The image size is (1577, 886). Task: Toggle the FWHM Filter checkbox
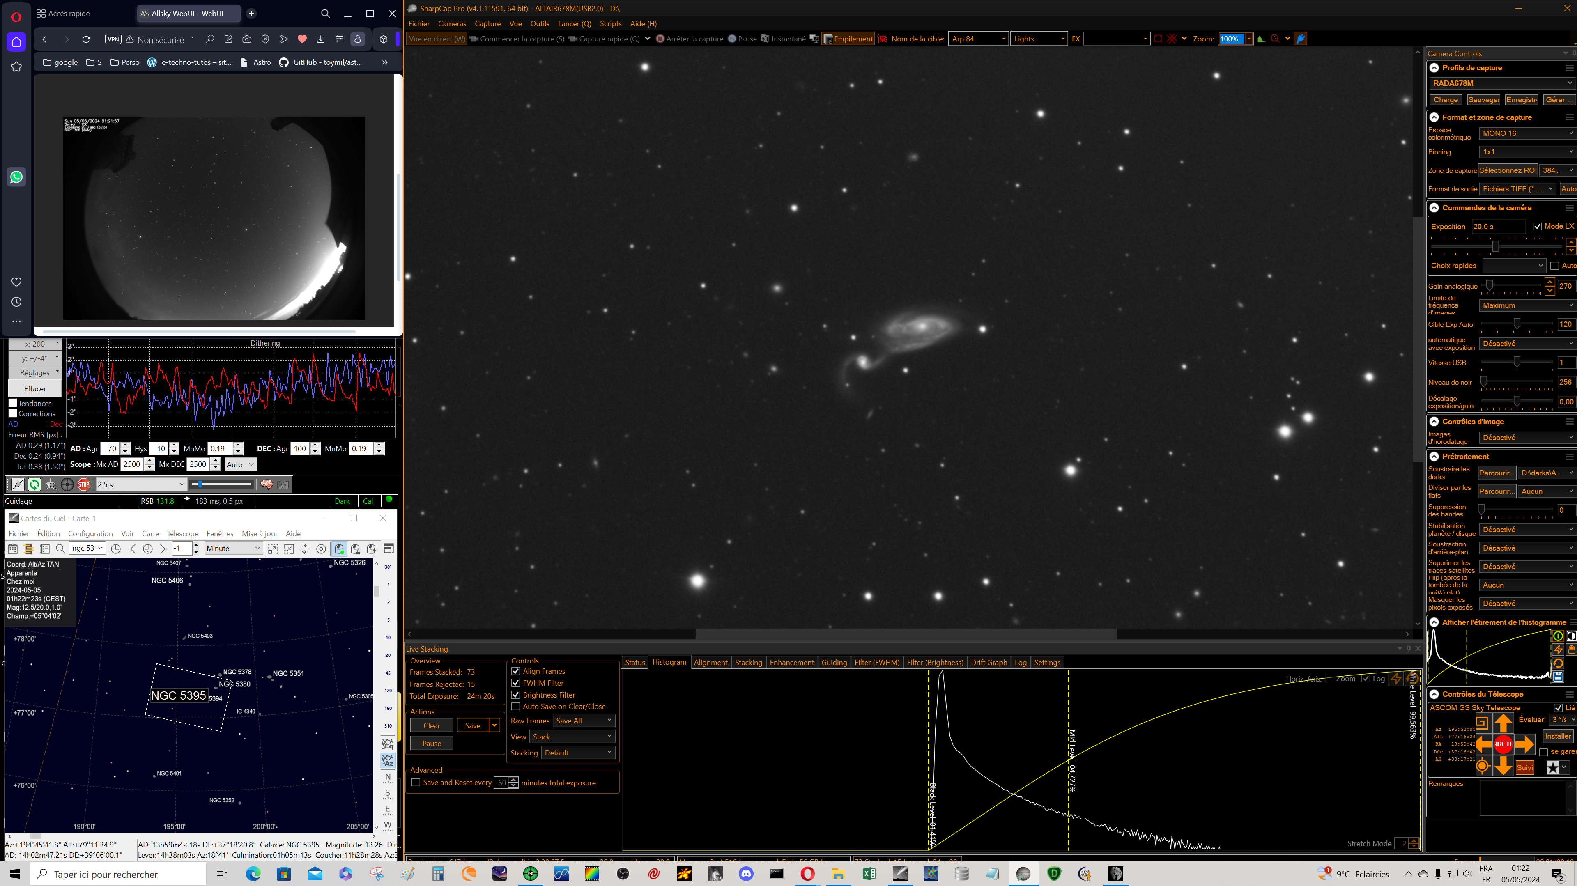point(515,683)
